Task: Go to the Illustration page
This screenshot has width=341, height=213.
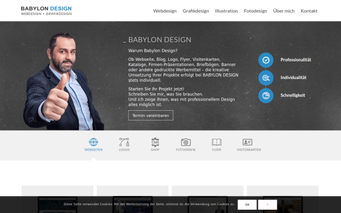Action: coord(226,11)
